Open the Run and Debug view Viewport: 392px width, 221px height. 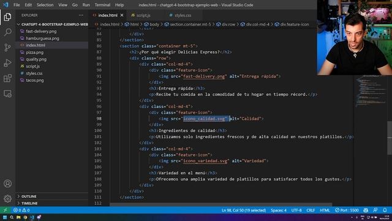click(7, 63)
